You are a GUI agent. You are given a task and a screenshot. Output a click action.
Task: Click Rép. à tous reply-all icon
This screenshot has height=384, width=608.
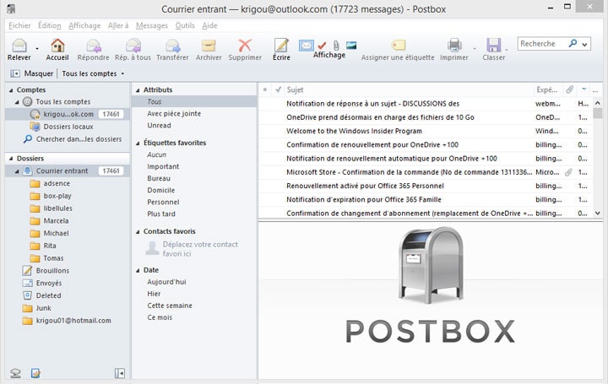[x=133, y=46]
